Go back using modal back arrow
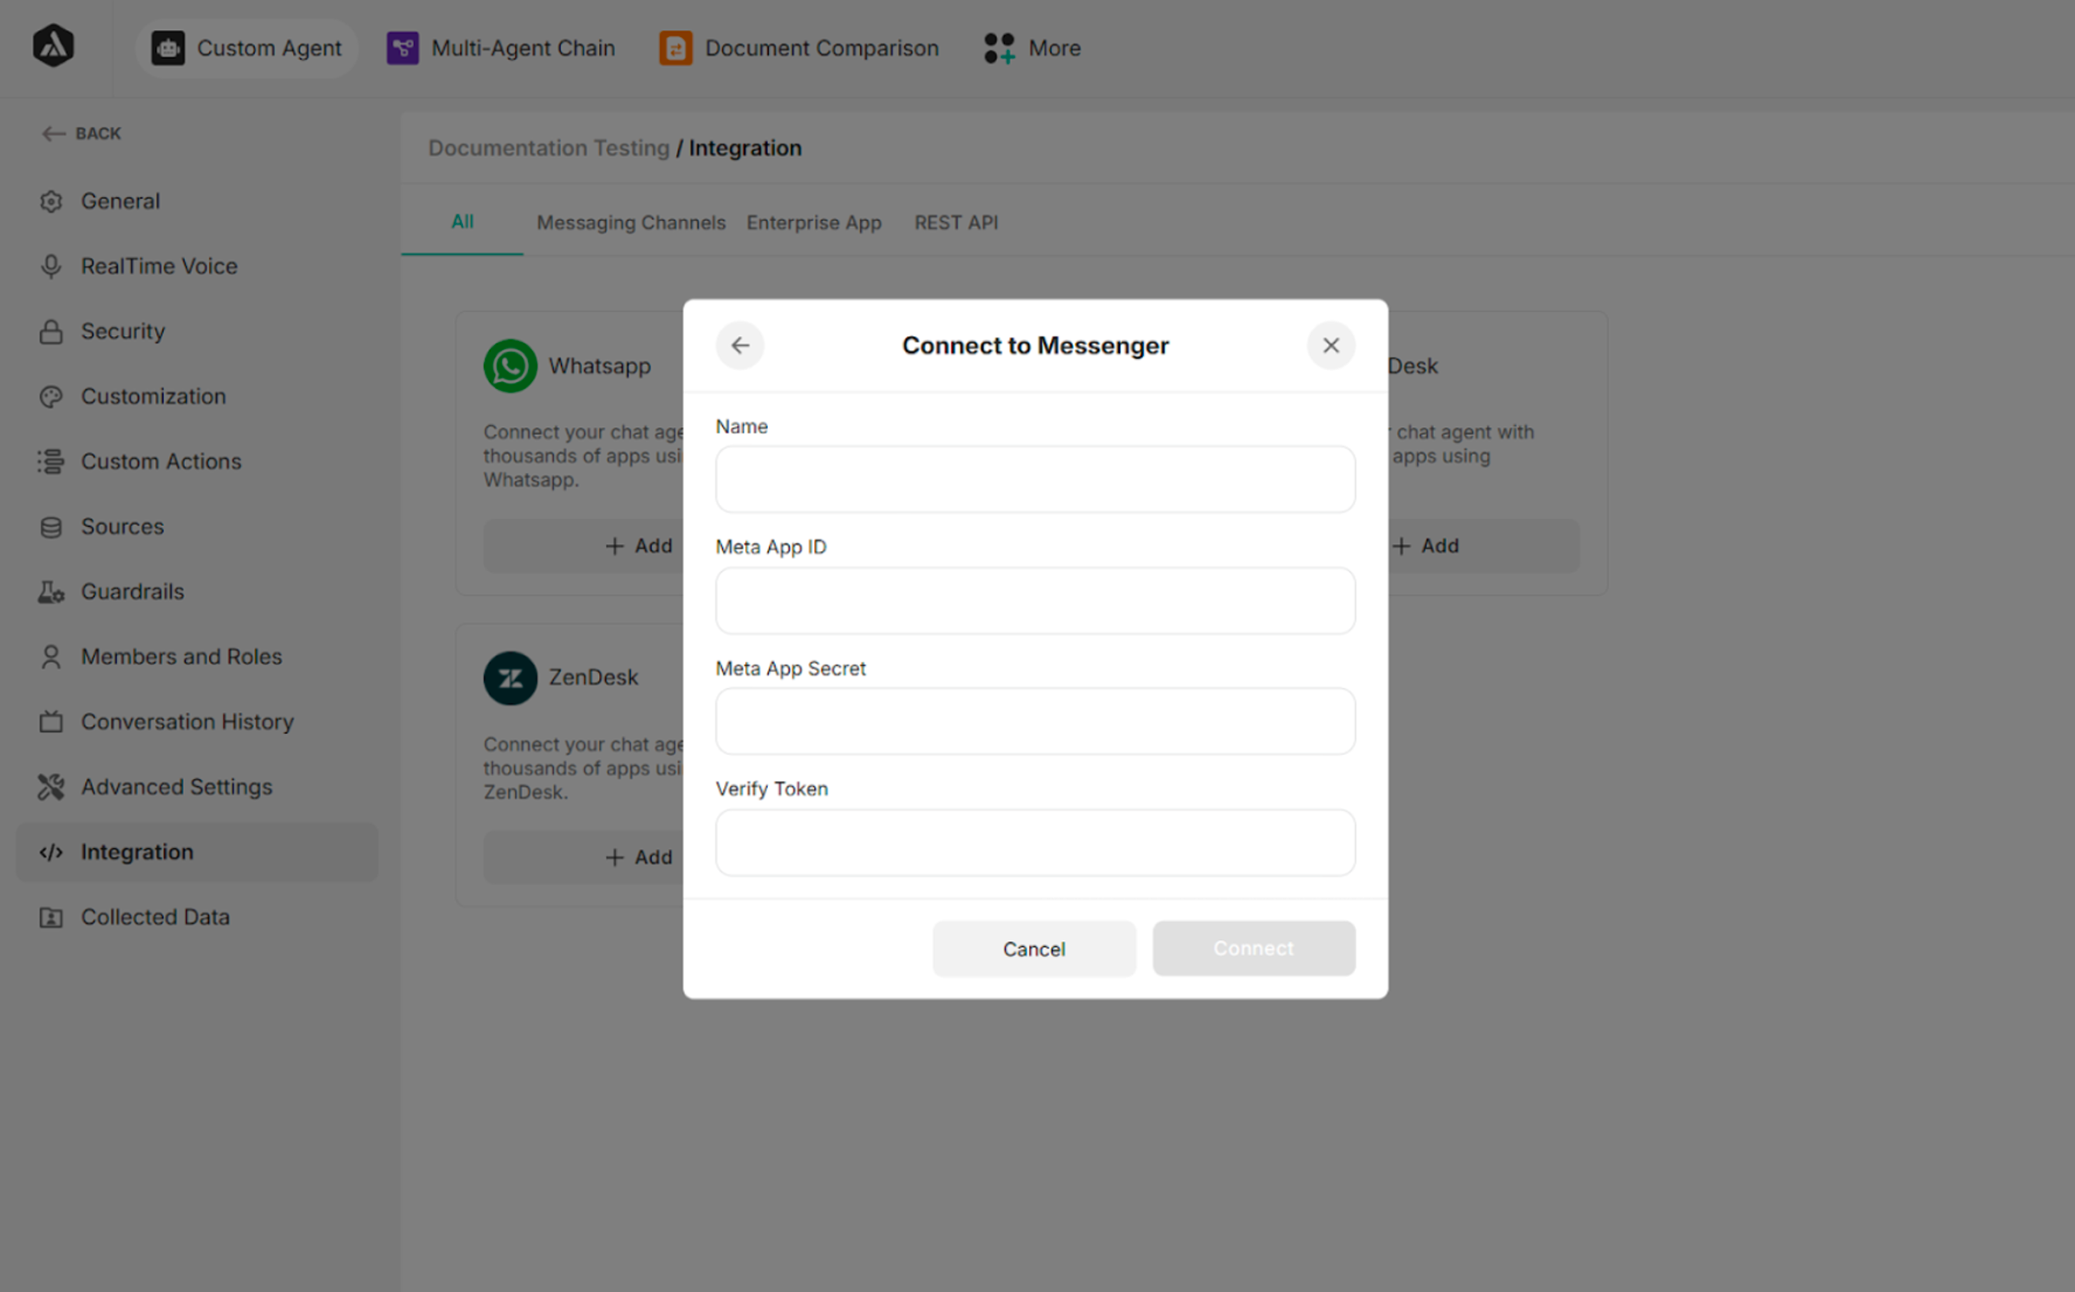This screenshot has width=2075, height=1292. tap(740, 345)
